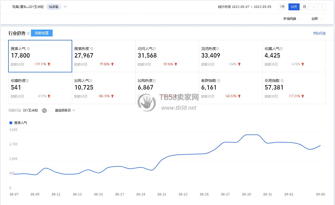Select the 搜索人气 metric card
This screenshot has height=205, width=335.
coord(40,56)
